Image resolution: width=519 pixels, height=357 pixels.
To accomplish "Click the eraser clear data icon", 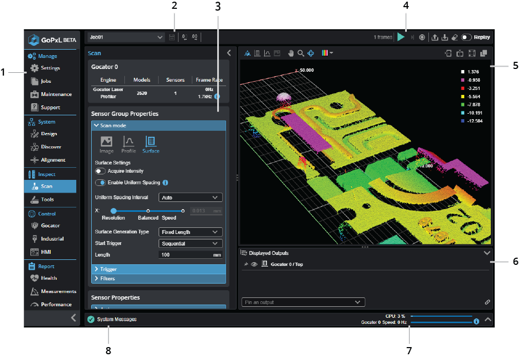I will [x=454, y=38].
